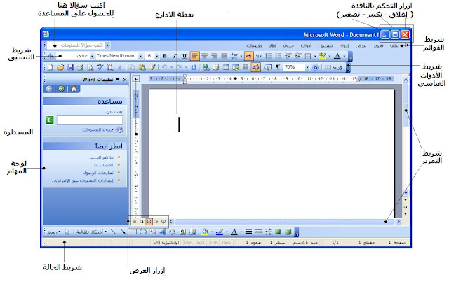Open the font name dropdown
Image resolution: width=449 pixels, height=305 pixels.
coord(140,56)
